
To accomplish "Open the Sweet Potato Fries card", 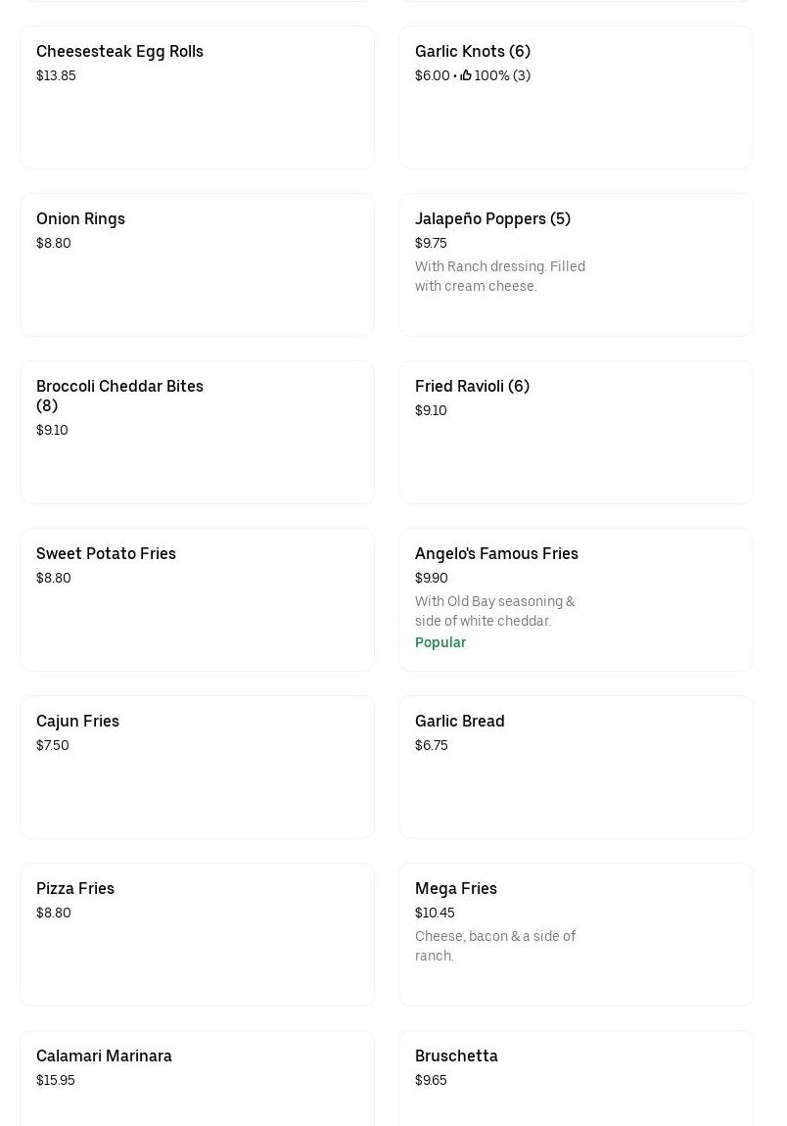I will [197, 600].
